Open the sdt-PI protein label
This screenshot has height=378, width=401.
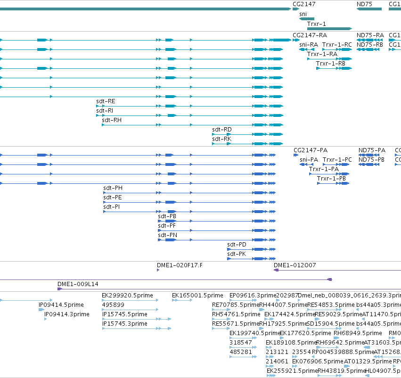[112, 206]
